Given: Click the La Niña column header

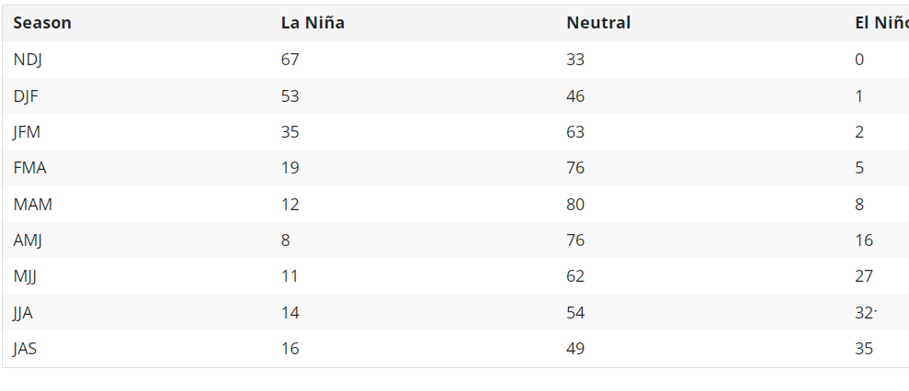Looking at the screenshot, I should coord(312,23).
